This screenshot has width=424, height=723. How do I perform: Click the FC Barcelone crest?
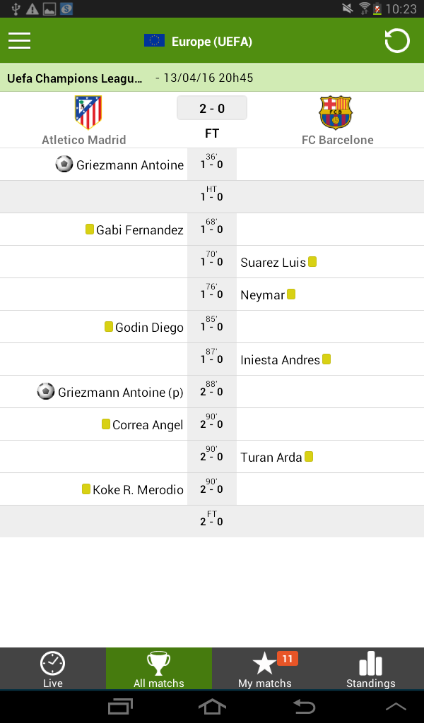pos(336,112)
